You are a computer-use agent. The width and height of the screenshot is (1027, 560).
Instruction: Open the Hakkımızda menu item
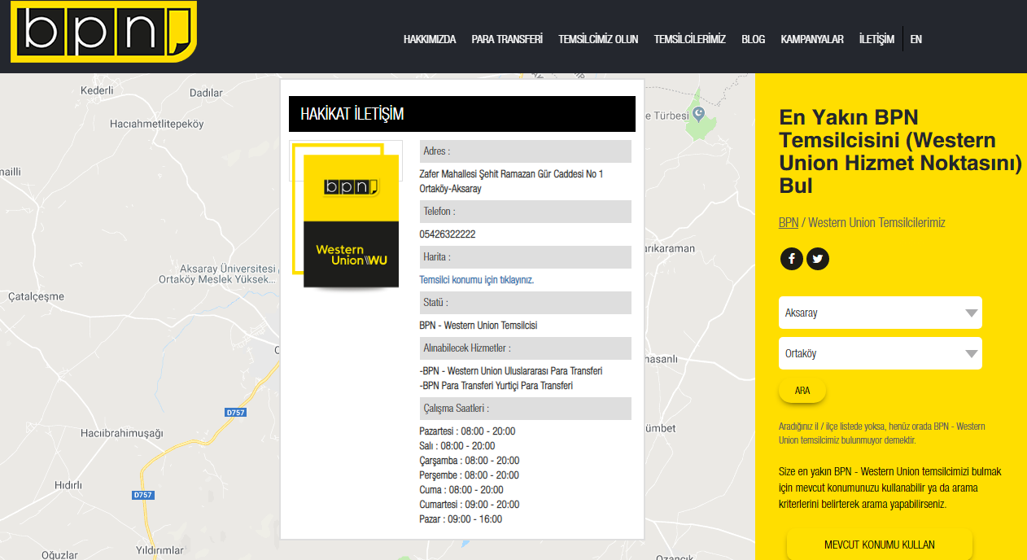click(x=430, y=39)
